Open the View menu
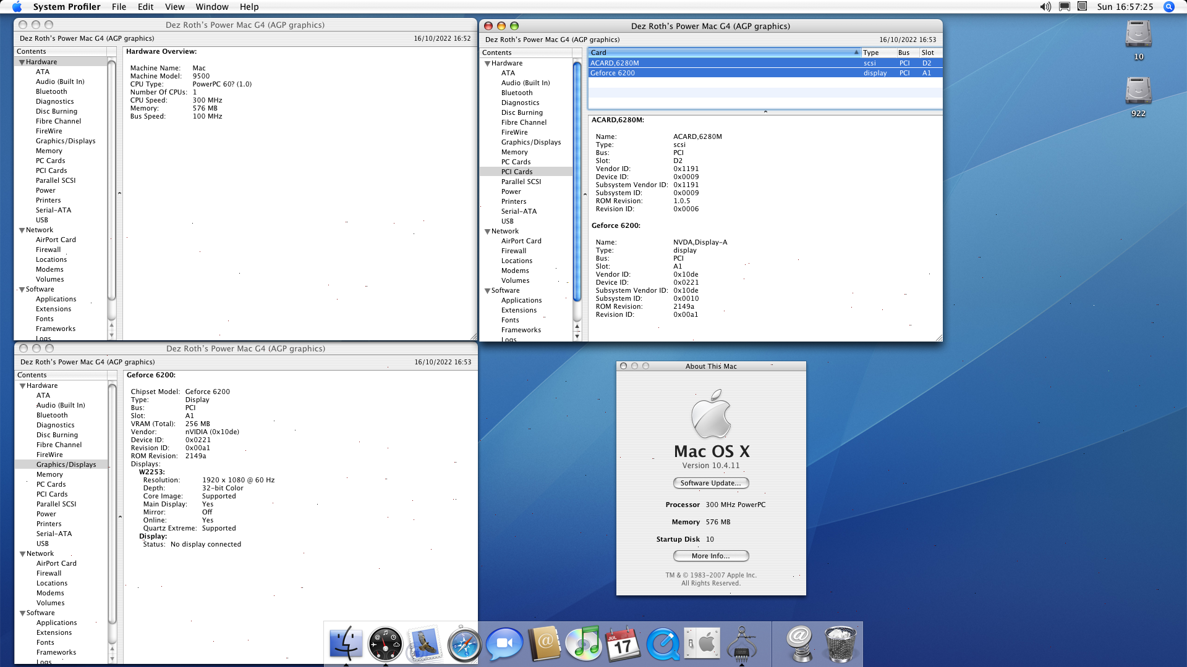 point(174,7)
